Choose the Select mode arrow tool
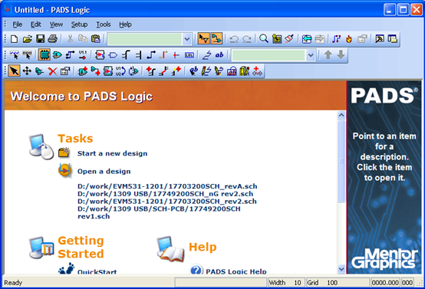425x289 pixels. pyautogui.click(x=14, y=71)
